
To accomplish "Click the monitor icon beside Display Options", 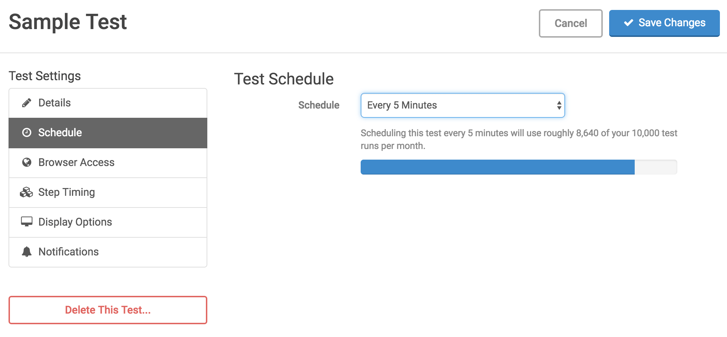I will (x=27, y=222).
